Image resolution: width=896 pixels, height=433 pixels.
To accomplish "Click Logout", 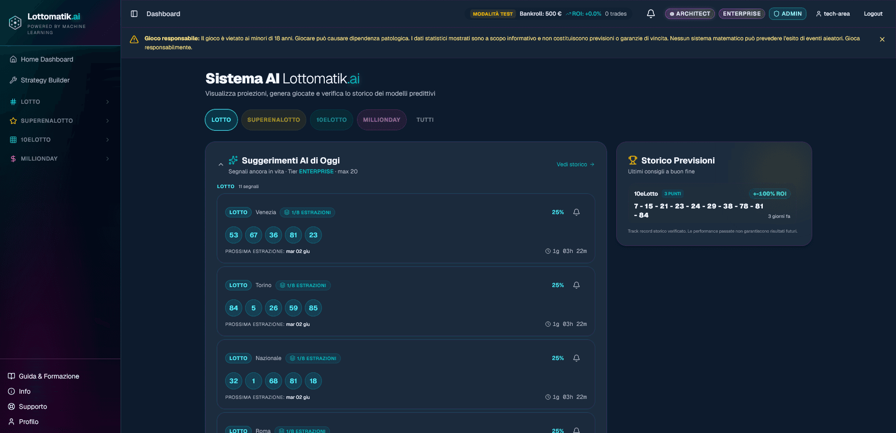I will point(873,14).
